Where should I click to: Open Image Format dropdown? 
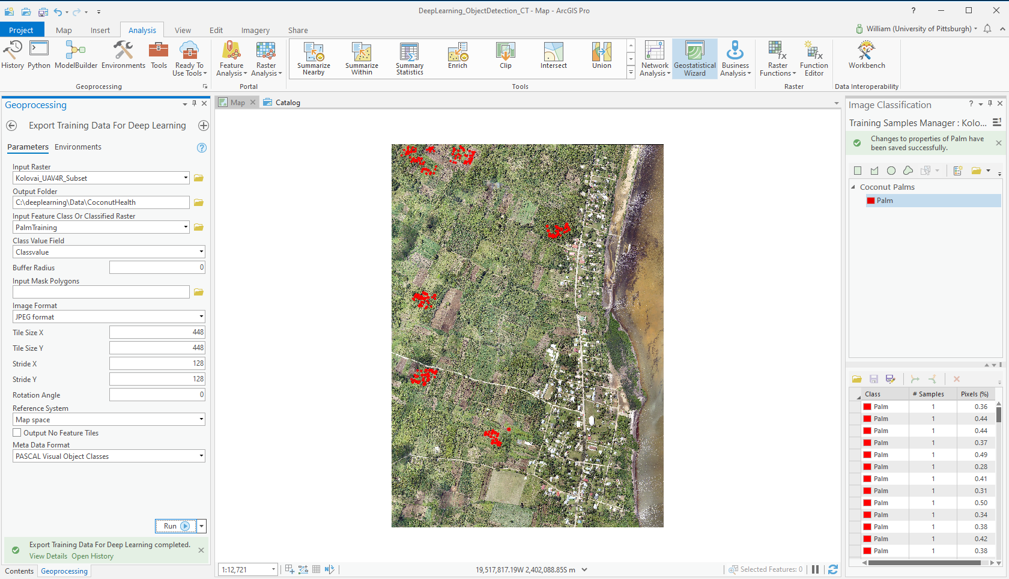[x=201, y=317]
